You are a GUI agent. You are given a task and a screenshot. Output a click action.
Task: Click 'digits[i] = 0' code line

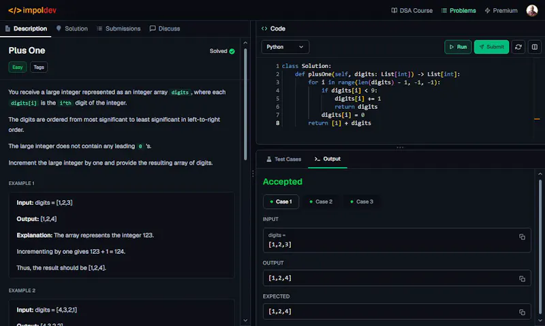[x=343, y=115]
